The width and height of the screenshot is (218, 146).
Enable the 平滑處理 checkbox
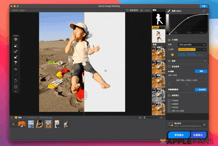coord(169,100)
